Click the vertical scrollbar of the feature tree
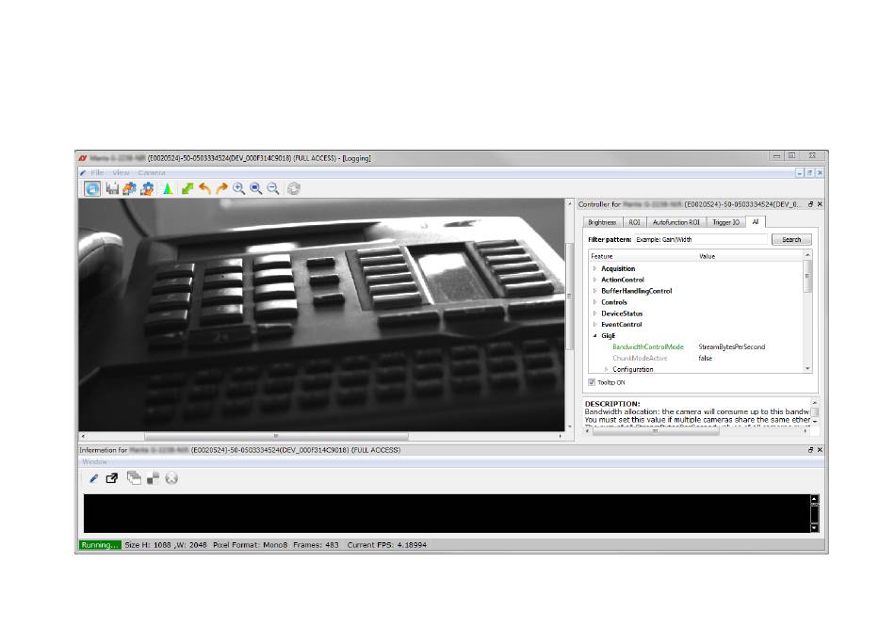Image resolution: width=895 pixels, height=627 pixels. click(807, 313)
